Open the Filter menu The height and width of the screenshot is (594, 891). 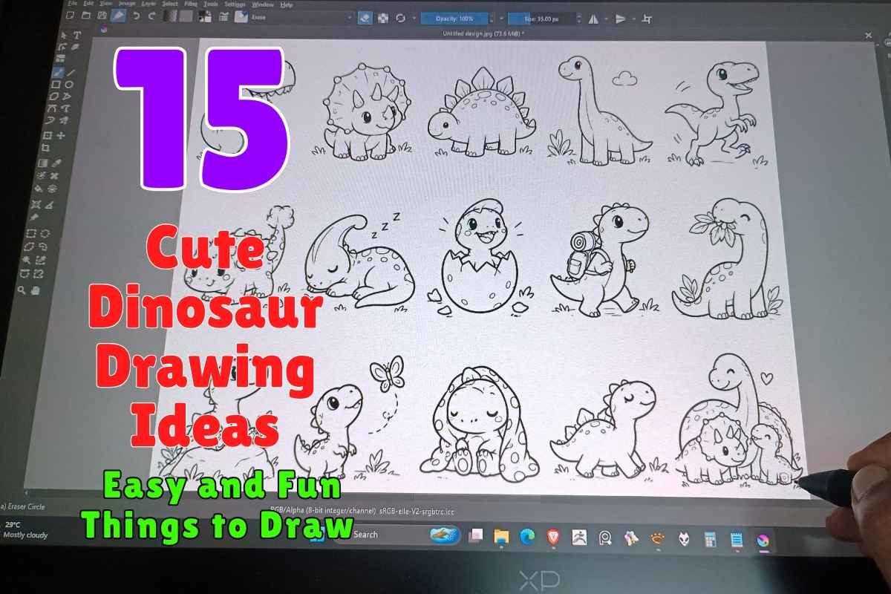(x=191, y=4)
